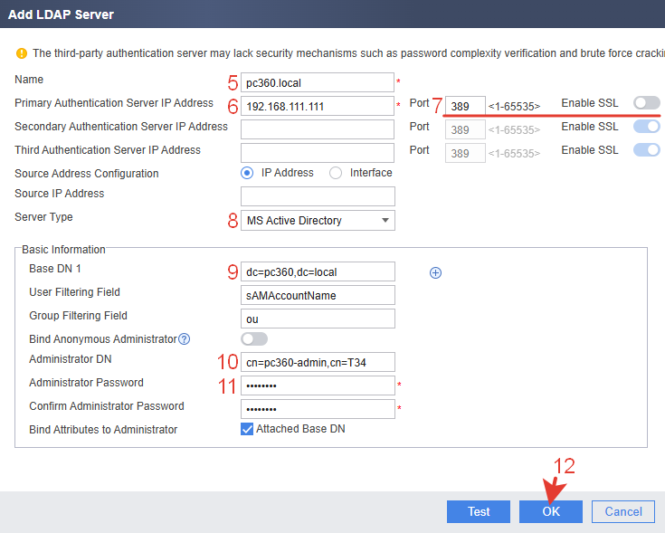Screen dimensions: 665x533
Task: Click the primary server Port field
Action: (x=465, y=106)
